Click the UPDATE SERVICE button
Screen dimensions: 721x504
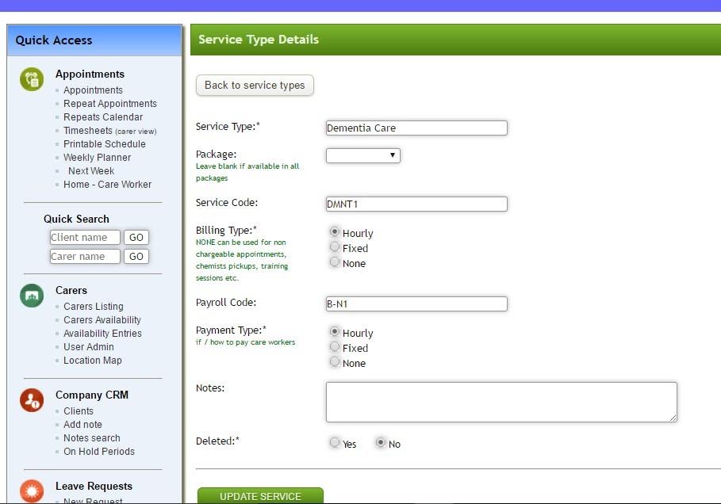[259, 495]
